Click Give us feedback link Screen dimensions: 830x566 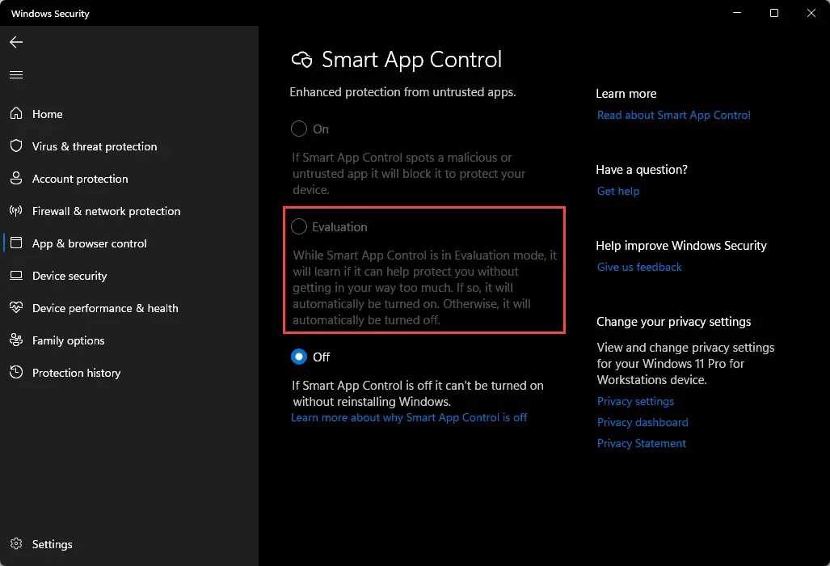[639, 267]
